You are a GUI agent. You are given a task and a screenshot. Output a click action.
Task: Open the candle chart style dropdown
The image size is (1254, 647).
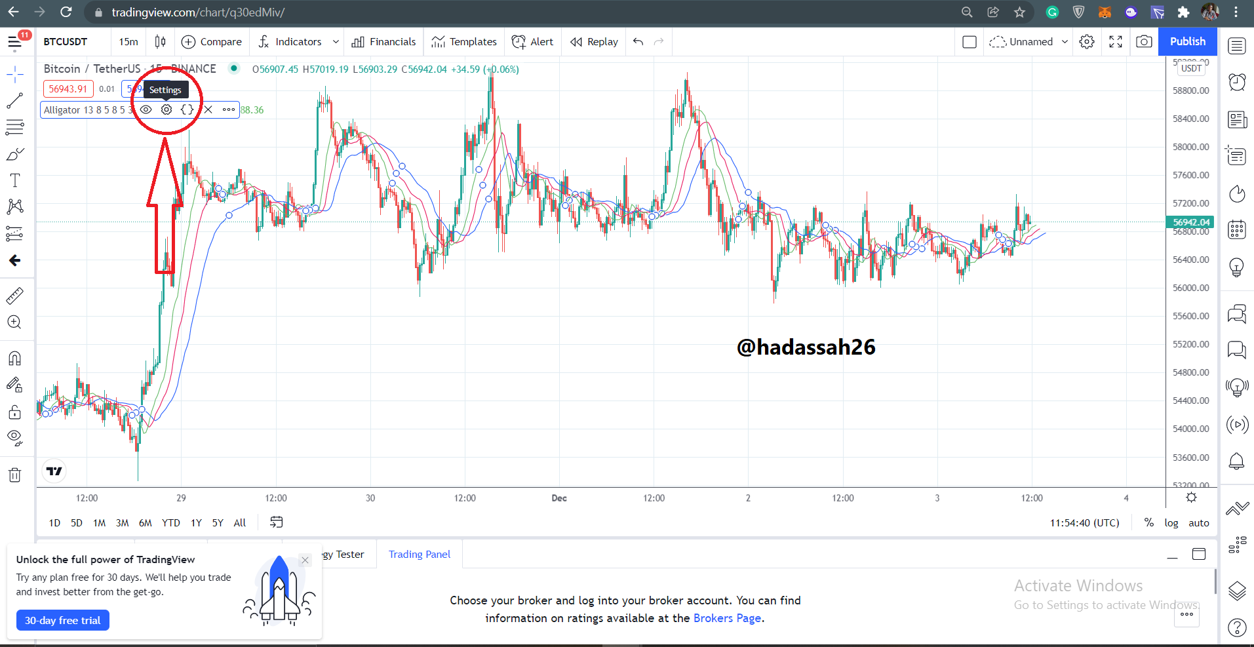160,42
